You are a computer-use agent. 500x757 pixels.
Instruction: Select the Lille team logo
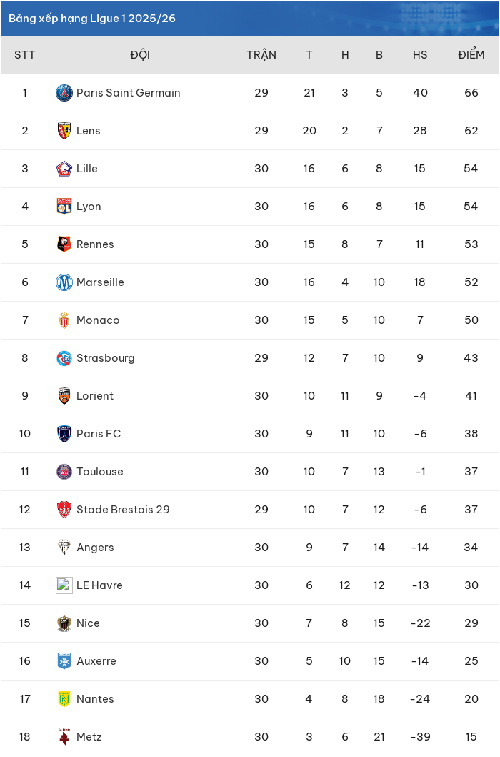tap(64, 169)
